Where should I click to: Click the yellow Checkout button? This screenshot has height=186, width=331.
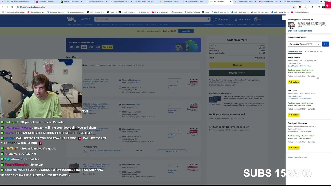click(237, 65)
